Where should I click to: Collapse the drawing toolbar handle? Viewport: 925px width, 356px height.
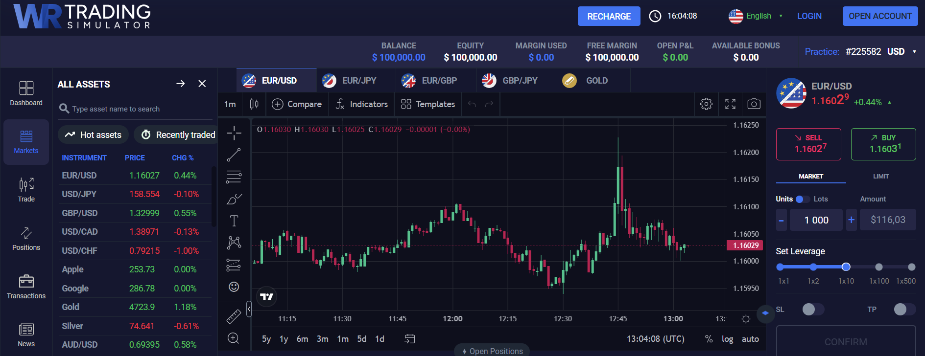[249, 309]
